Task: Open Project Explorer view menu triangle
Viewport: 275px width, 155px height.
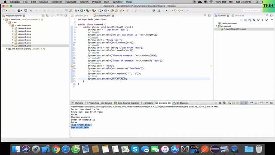Action: [58, 15]
